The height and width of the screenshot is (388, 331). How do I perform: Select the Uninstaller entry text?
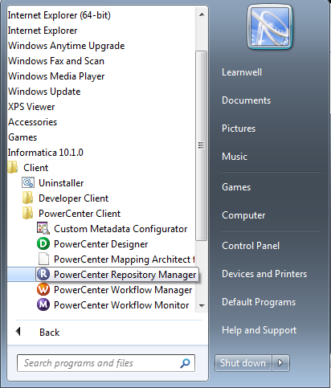(x=61, y=183)
